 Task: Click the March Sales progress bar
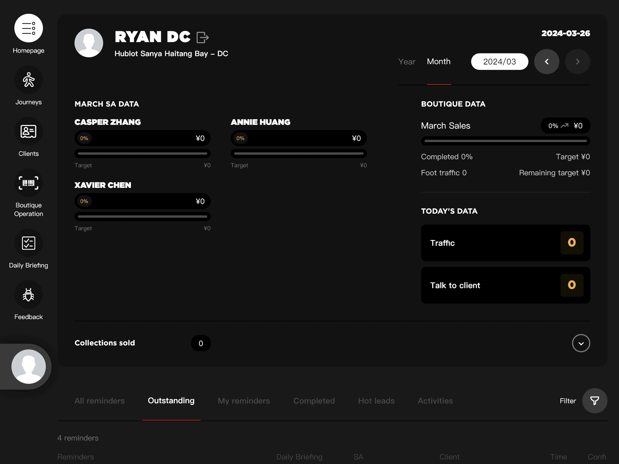click(x=505, y=141)
